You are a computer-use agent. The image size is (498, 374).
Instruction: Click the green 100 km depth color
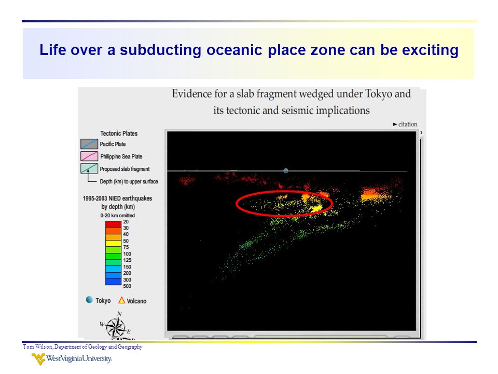point(114,256)
